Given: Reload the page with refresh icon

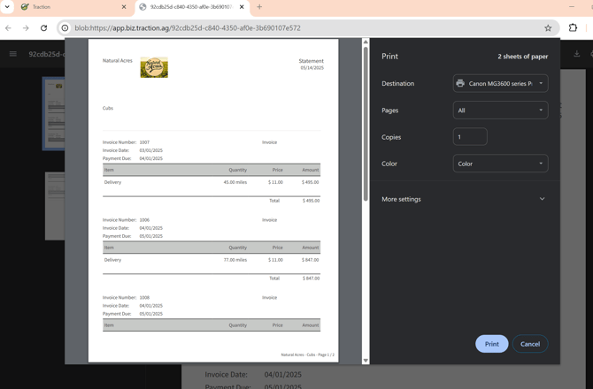Looking at the screenshot, I should tap(43, 28).
